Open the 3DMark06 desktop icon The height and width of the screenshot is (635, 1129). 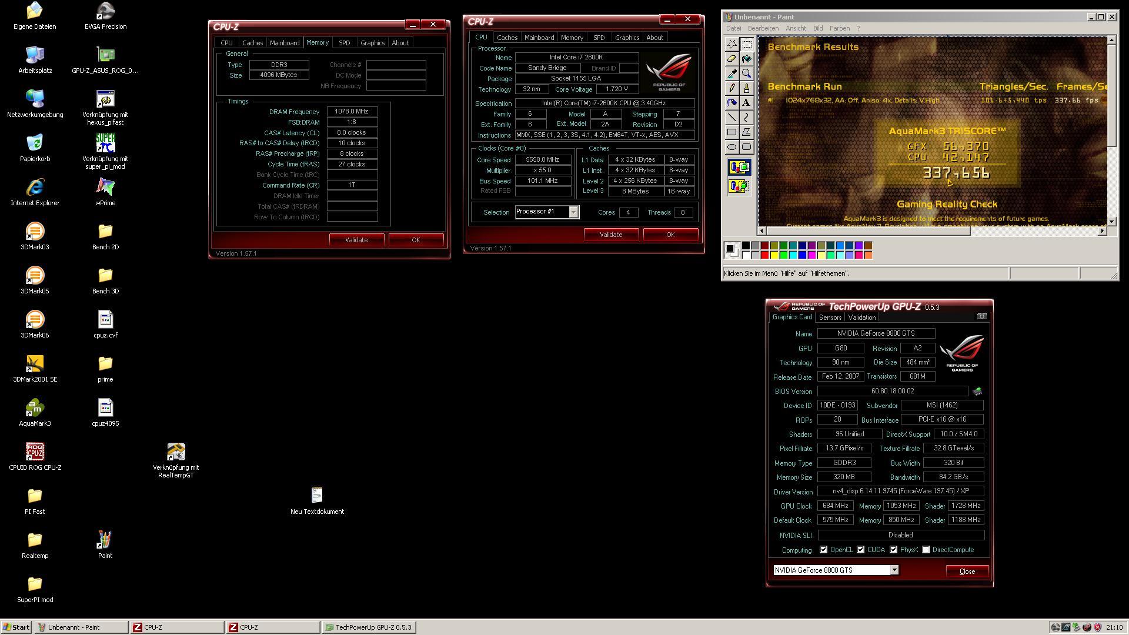point(35,323)
